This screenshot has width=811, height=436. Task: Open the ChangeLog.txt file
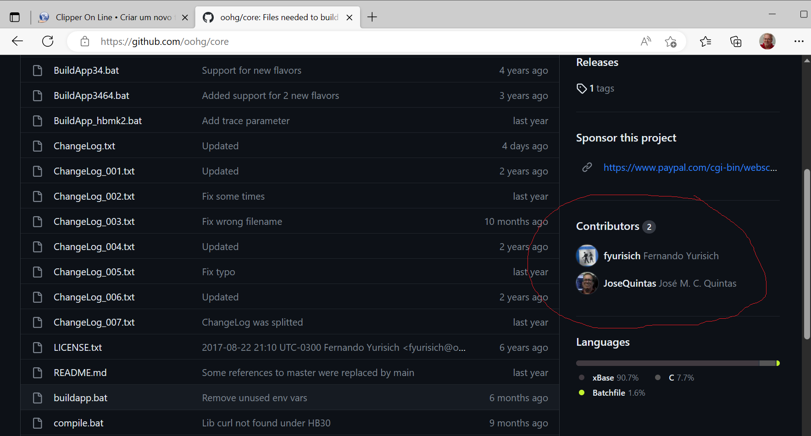(84, 146)
